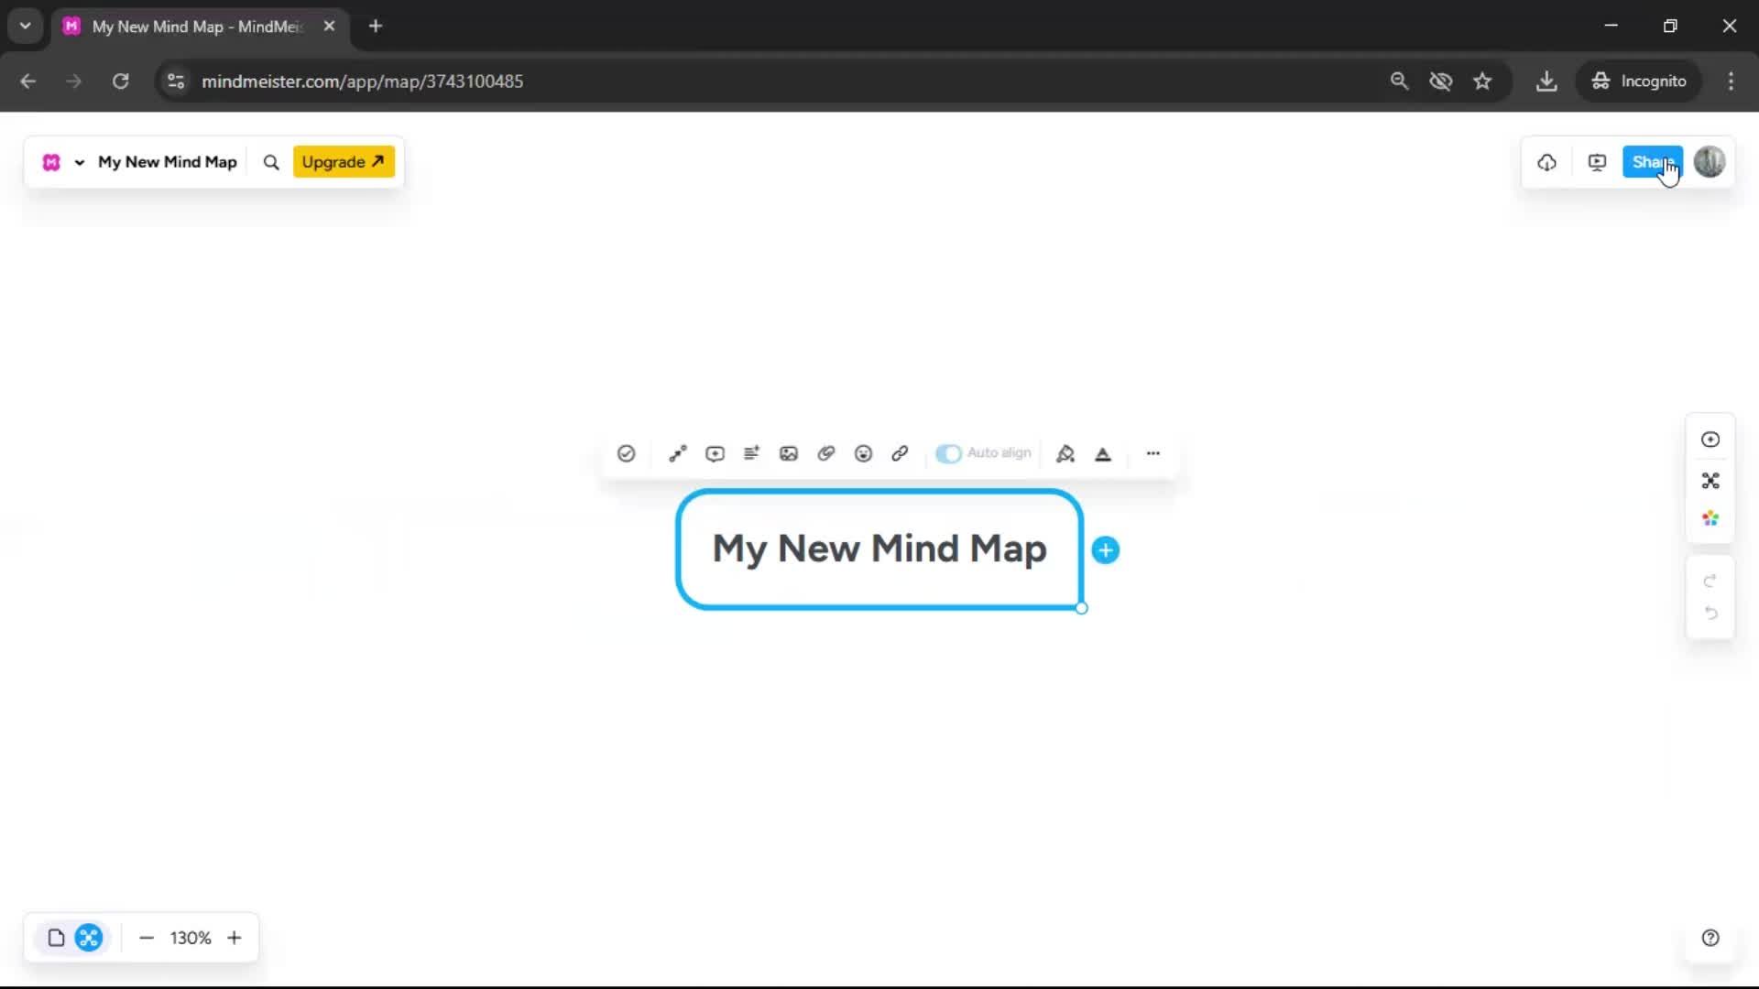
Task: Click the yellow Upgrade button
Action: (344, 162)
